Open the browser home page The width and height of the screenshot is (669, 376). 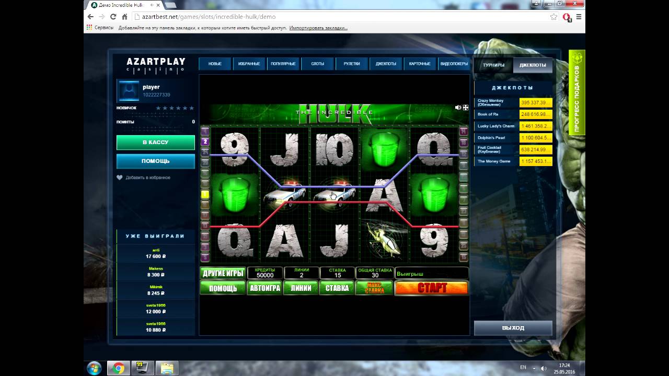pyautogui.click(x=124, y=17)
